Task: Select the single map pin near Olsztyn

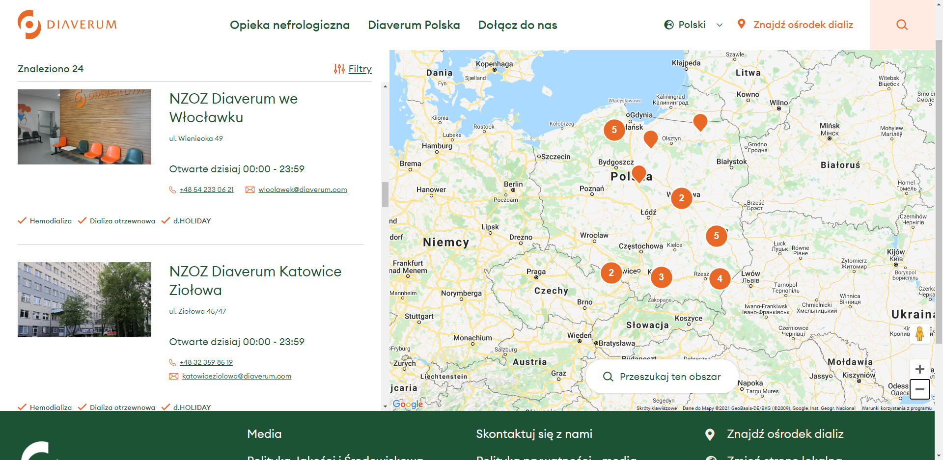Action: coord(650,138)
